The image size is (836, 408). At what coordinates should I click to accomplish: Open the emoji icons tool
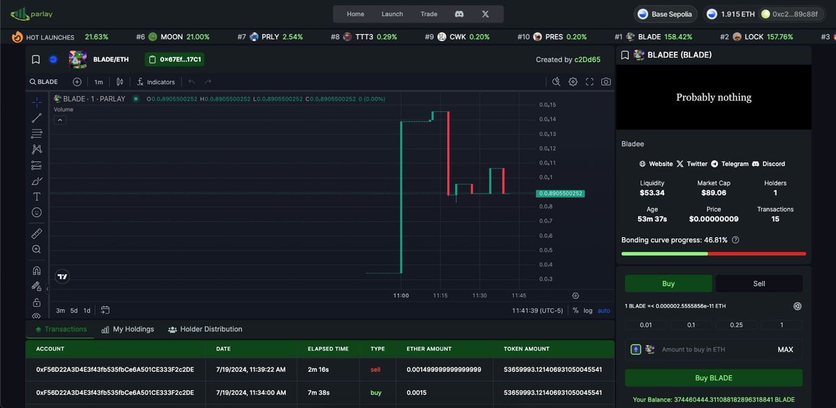pos(37,212)
